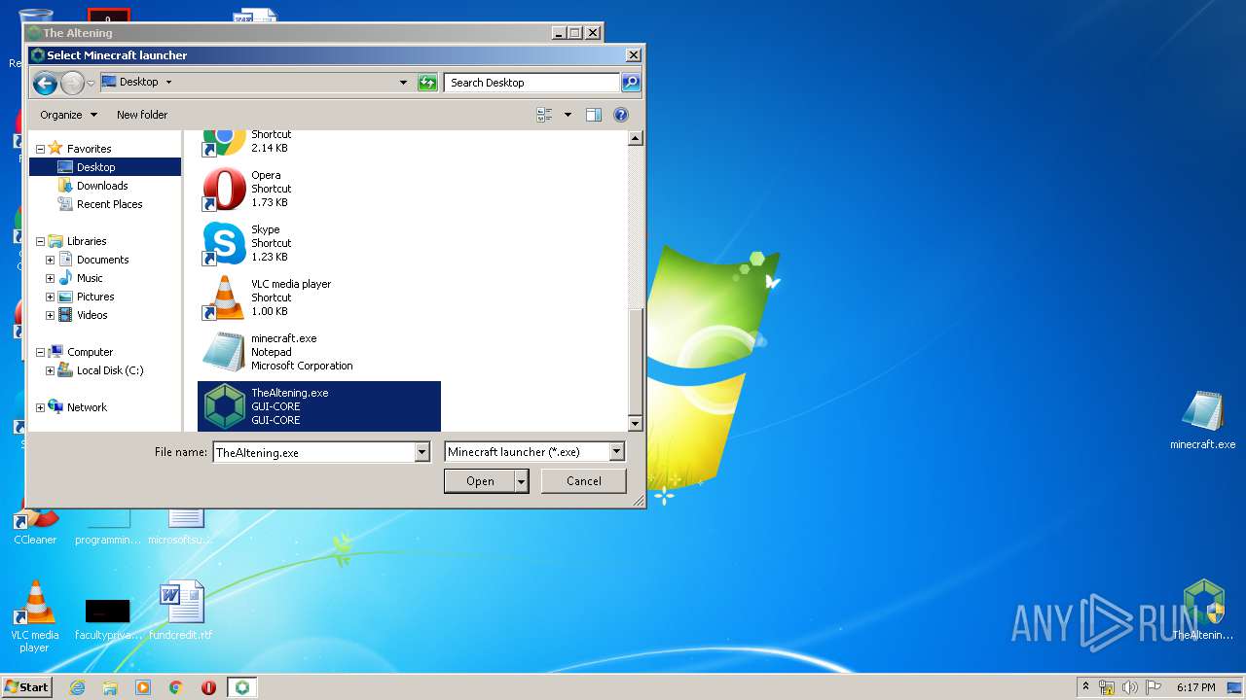This screenshot has height=700, width=1246.
Task: Click the VLC media player desktop icon
Action: 34,616
